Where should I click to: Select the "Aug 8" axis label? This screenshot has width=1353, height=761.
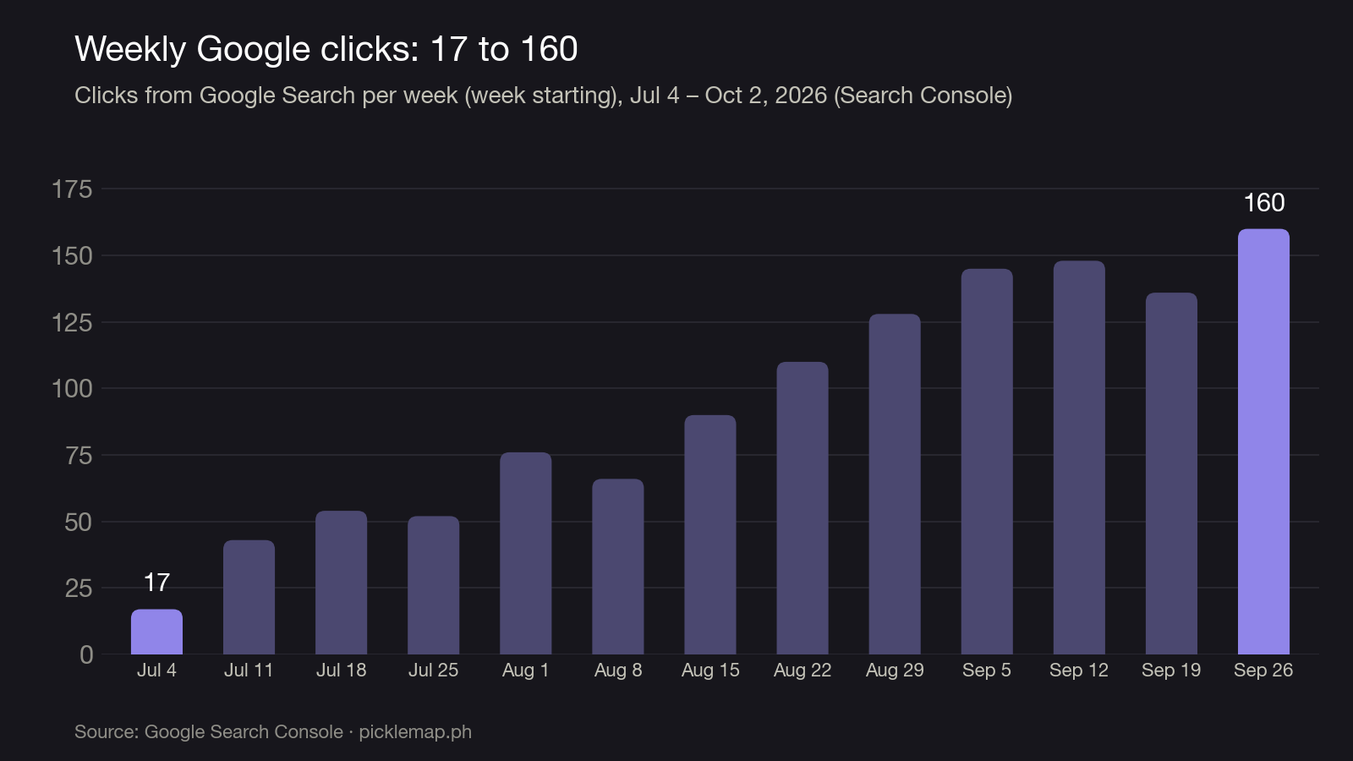pos(617,671)
